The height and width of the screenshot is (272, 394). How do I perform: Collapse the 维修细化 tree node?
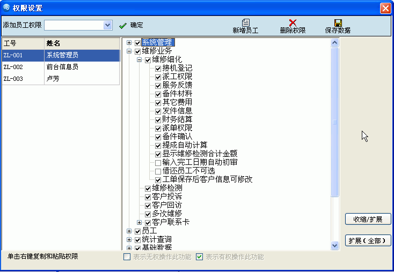[139, 59]
